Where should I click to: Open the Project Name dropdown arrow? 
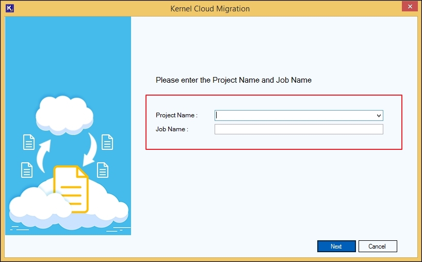point(379,116)
